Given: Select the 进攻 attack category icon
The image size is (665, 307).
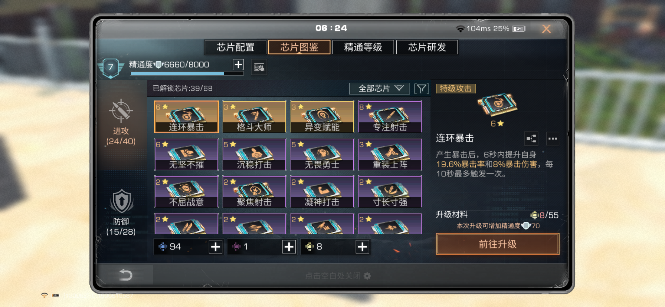Looking at the screenshot, I should 121,110.
